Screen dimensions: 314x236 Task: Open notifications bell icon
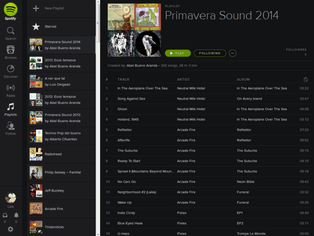click(16, 215)
